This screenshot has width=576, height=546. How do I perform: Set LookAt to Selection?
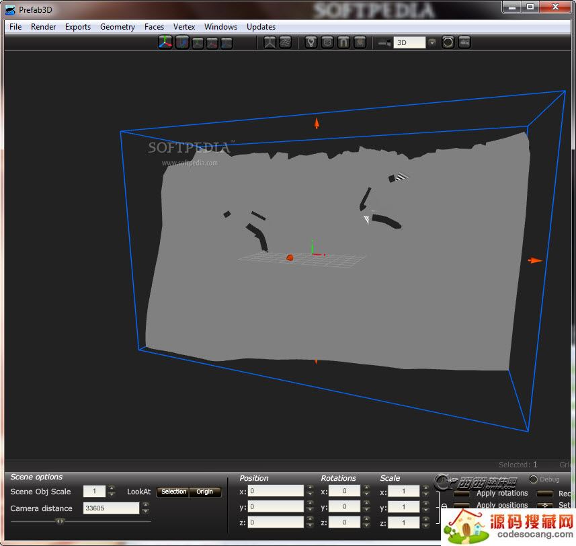pyautogui.click(x=173, y=492)
